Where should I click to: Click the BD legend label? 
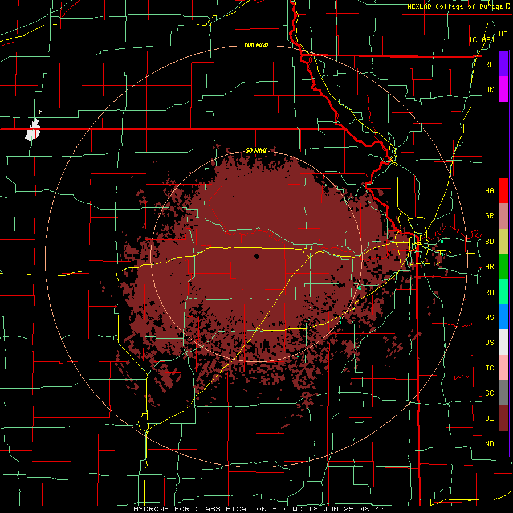pyautogui.click(x=489, y=242)
